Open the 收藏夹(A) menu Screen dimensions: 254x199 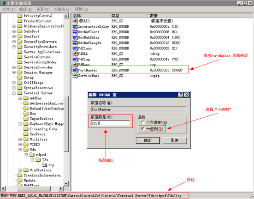tap(62, 9)
